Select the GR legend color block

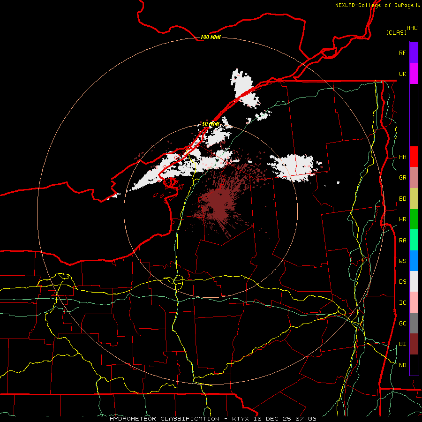414,178
